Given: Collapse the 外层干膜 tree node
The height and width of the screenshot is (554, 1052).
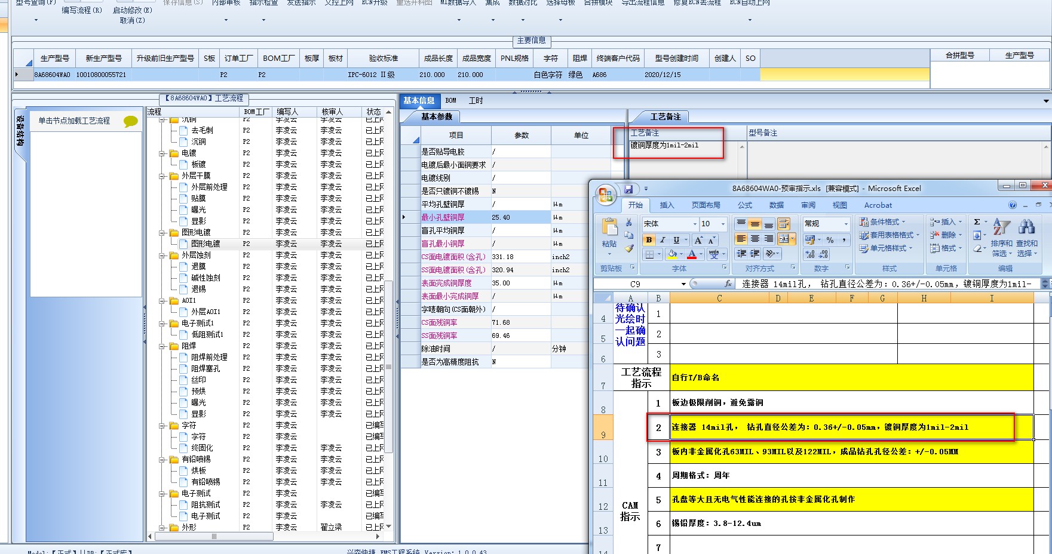Looking at the screenshot, I should 162,176.
